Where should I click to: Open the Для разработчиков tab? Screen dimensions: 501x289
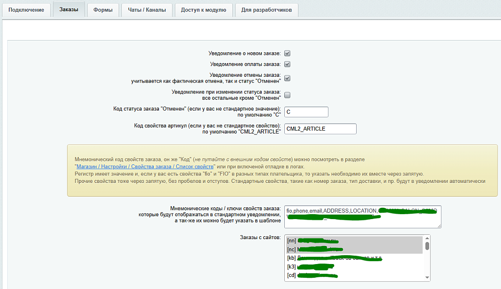[267, 10]
